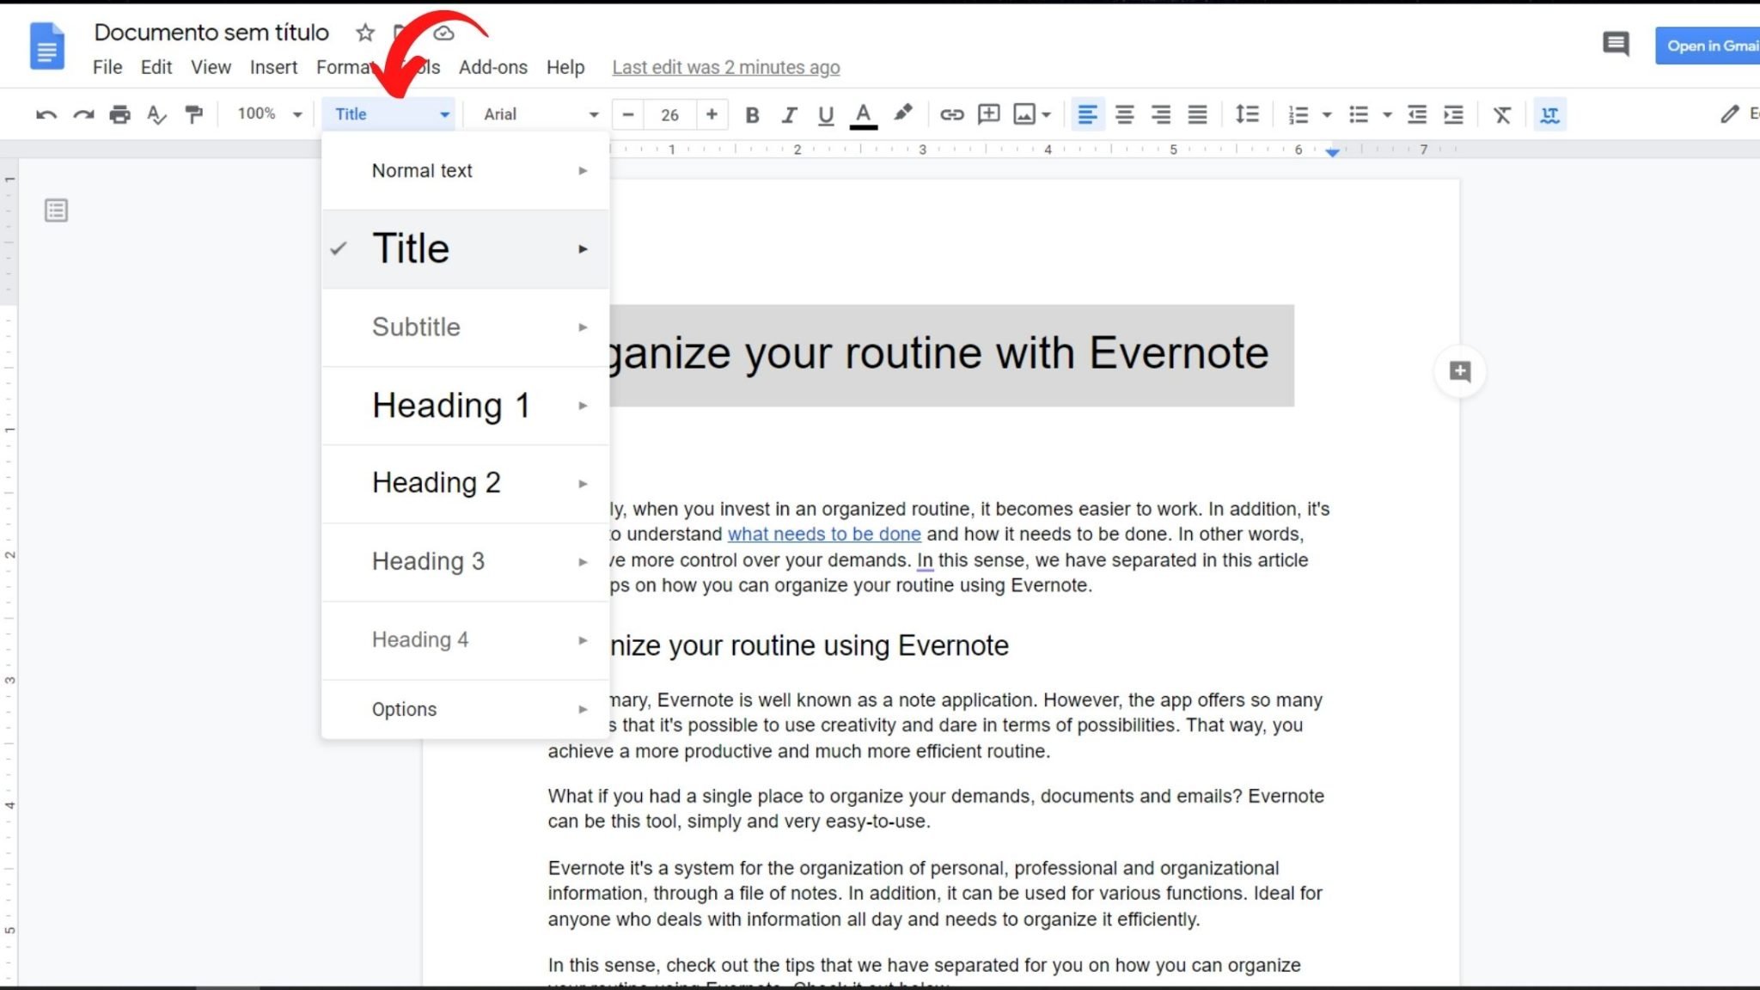Open Last edit was 2 minutes ago
Image resolution: width=1760 pixels, height=990 pixels.
pyautogui.click(x=725, y=67)
